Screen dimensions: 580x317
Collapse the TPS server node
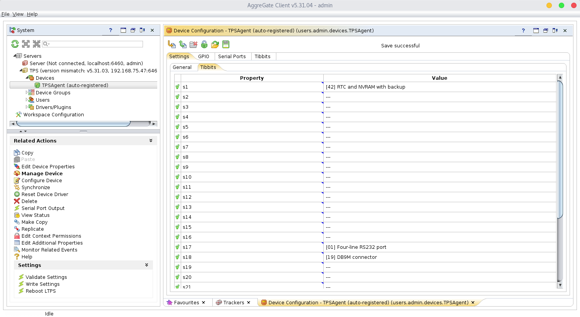point(21,70)
